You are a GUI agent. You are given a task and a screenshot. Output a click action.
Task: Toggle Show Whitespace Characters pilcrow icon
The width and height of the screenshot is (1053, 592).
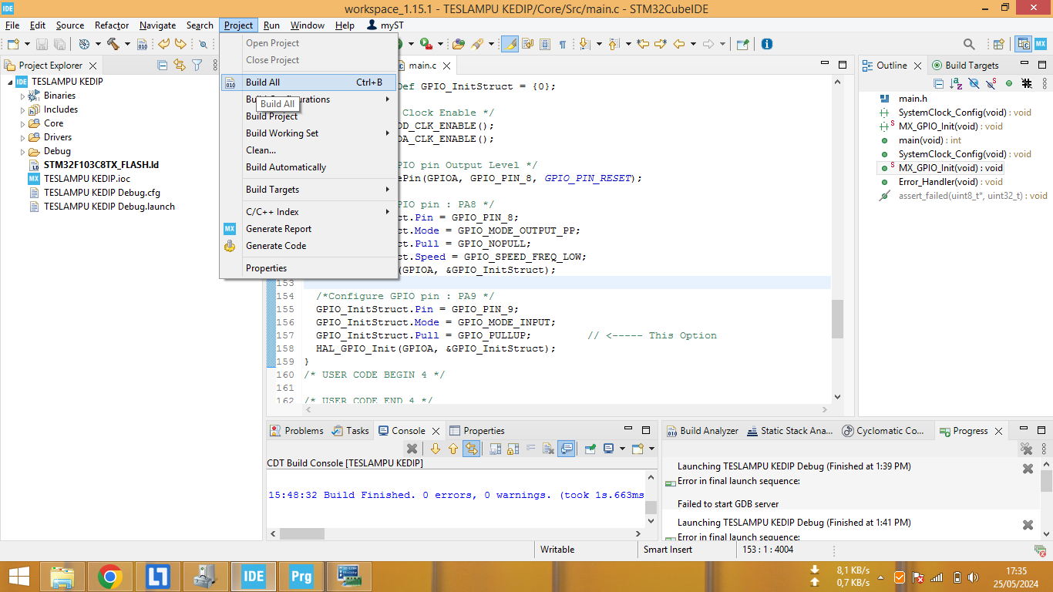(x=563, y=44)
